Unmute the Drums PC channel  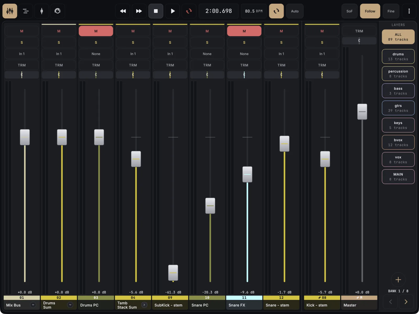tap(96, 31)
